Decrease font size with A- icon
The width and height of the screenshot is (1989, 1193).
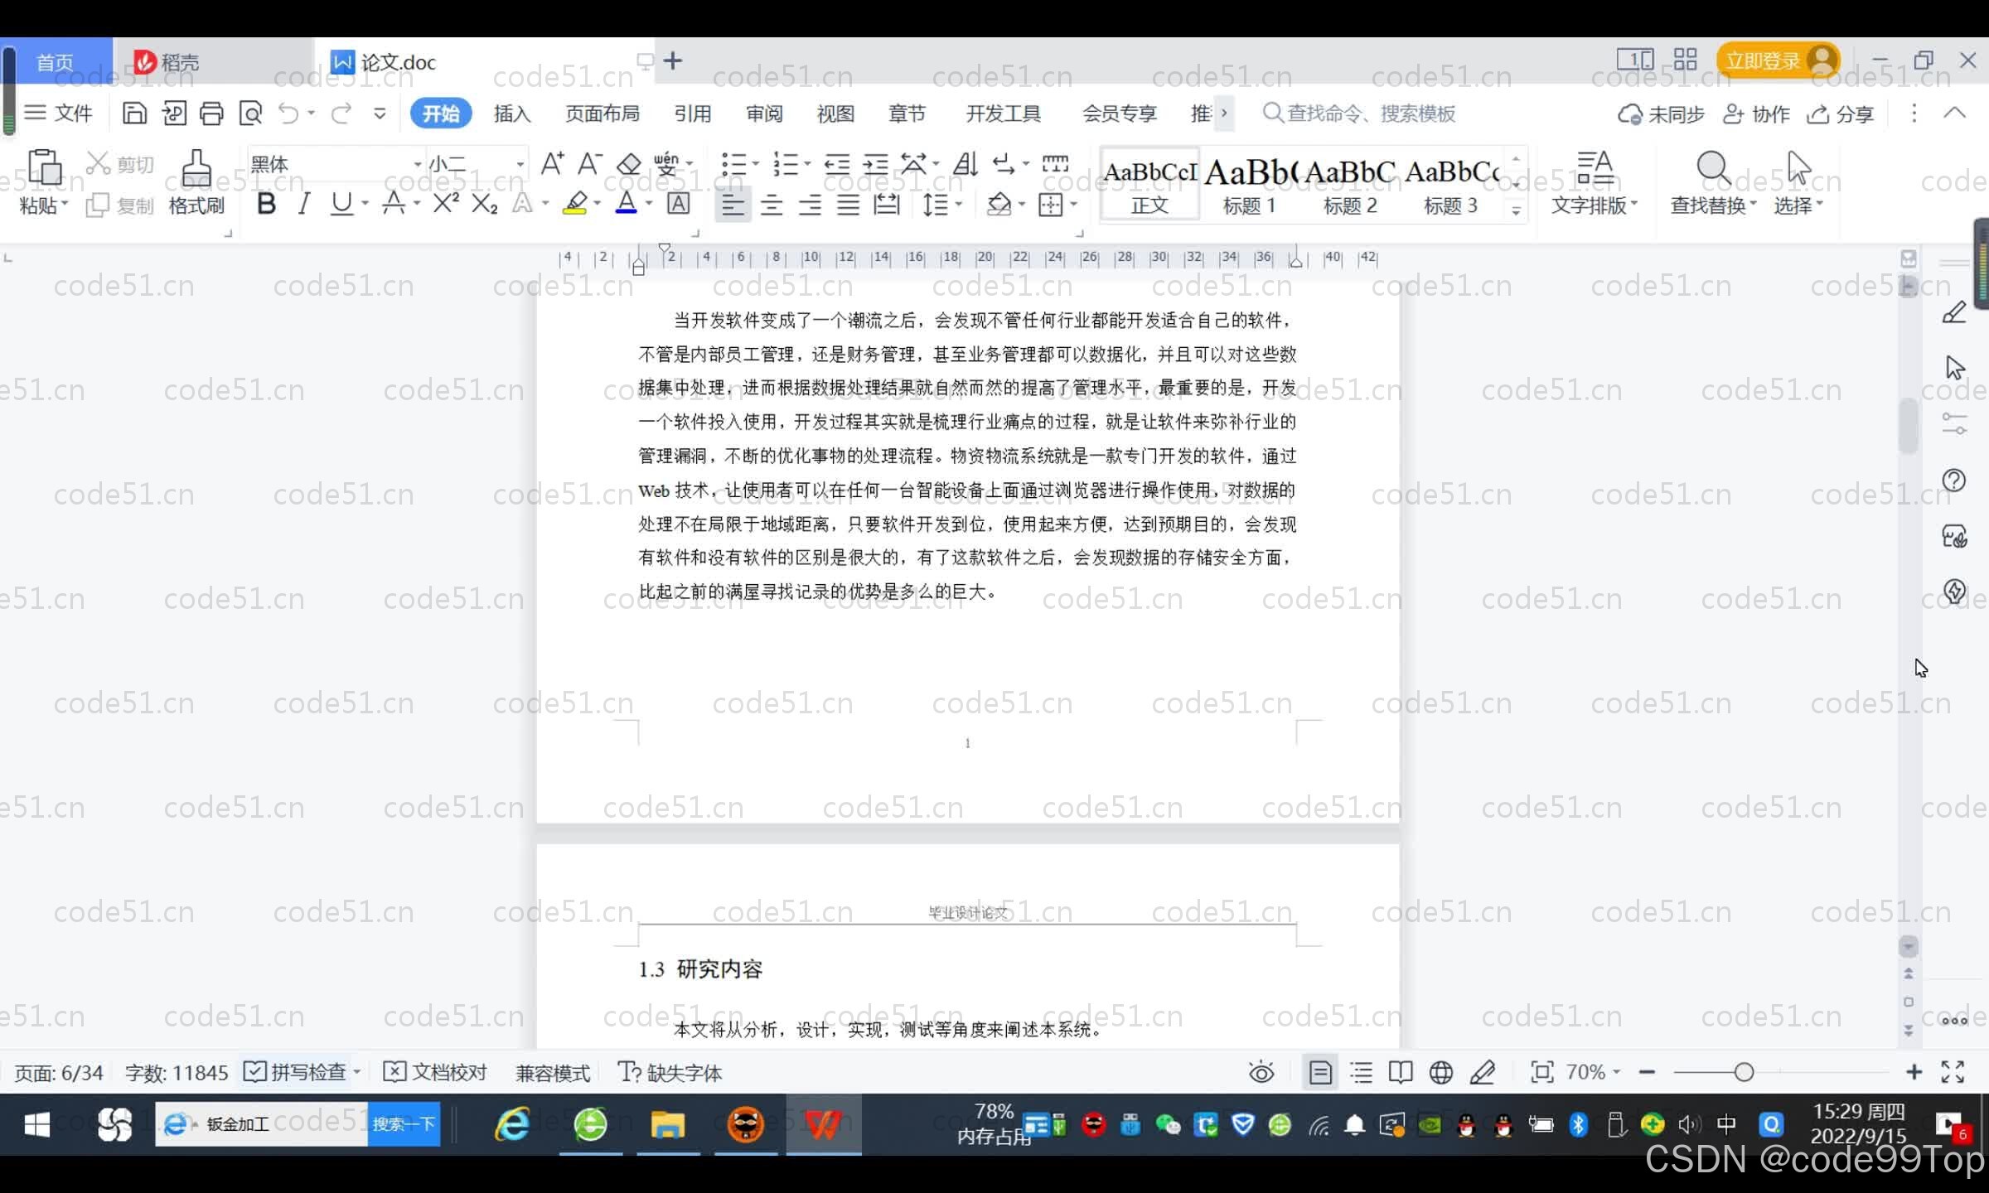[589, 163]
